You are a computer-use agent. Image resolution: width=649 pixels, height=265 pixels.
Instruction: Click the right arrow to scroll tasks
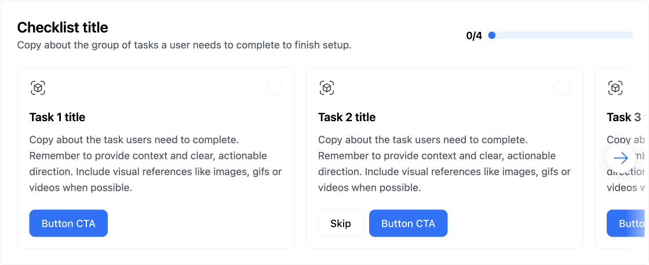click(621, 158)
